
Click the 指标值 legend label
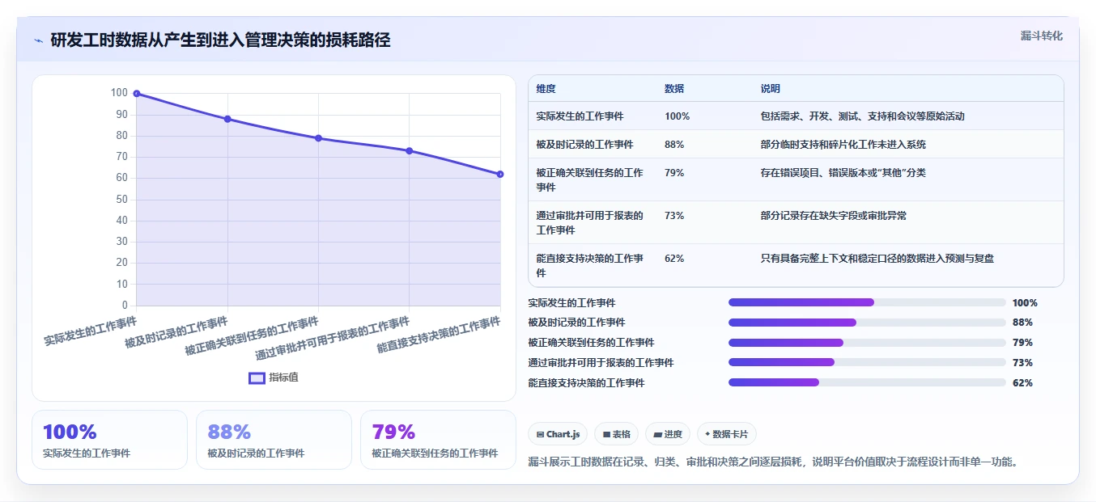[283, 378]
